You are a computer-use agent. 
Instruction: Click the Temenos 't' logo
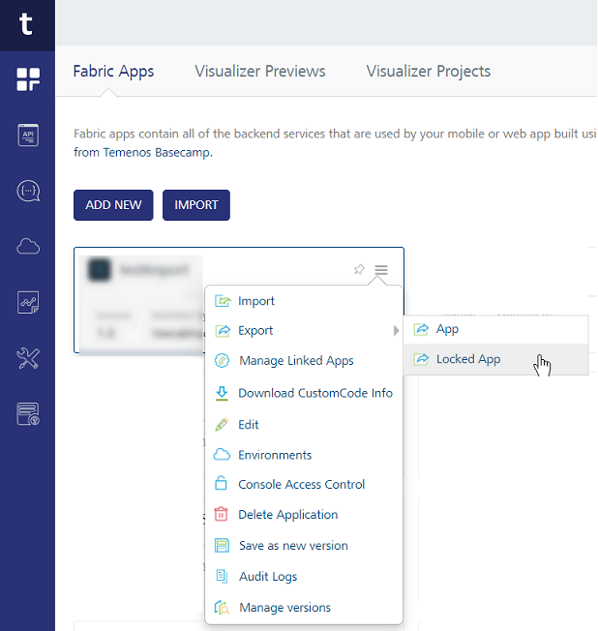click(26, 24)
